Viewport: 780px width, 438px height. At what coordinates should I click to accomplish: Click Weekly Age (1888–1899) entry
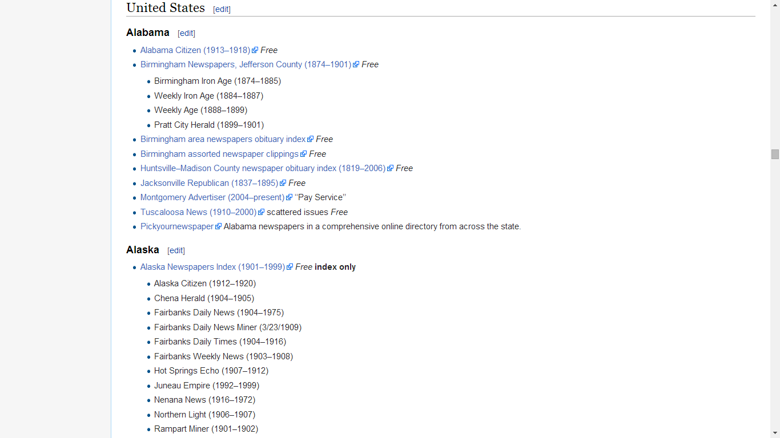(x=201, y=110)
